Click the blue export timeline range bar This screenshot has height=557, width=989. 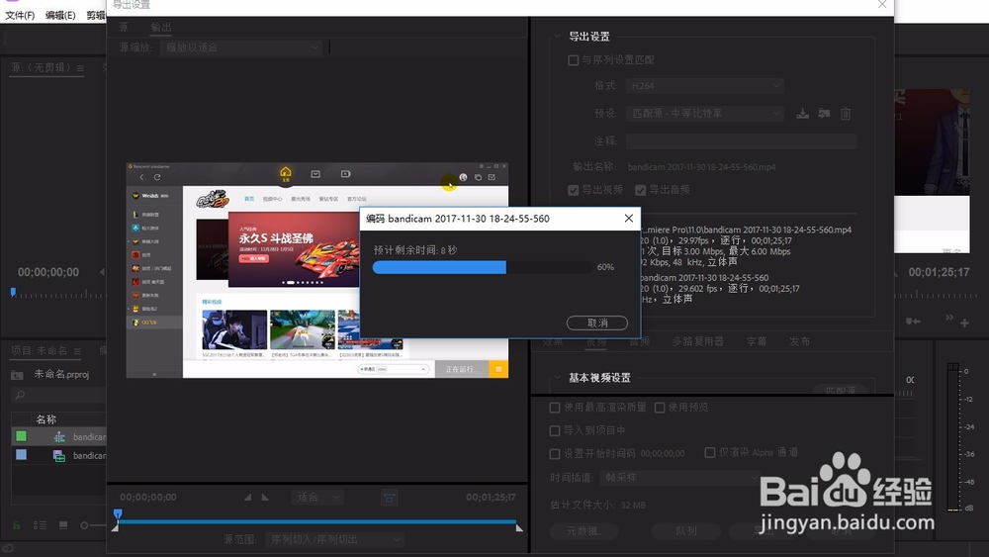(317, 521)
